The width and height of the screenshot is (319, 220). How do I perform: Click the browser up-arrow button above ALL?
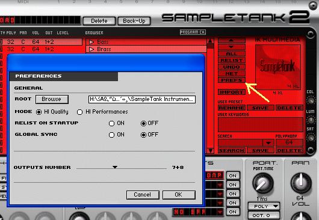(232, 40)
